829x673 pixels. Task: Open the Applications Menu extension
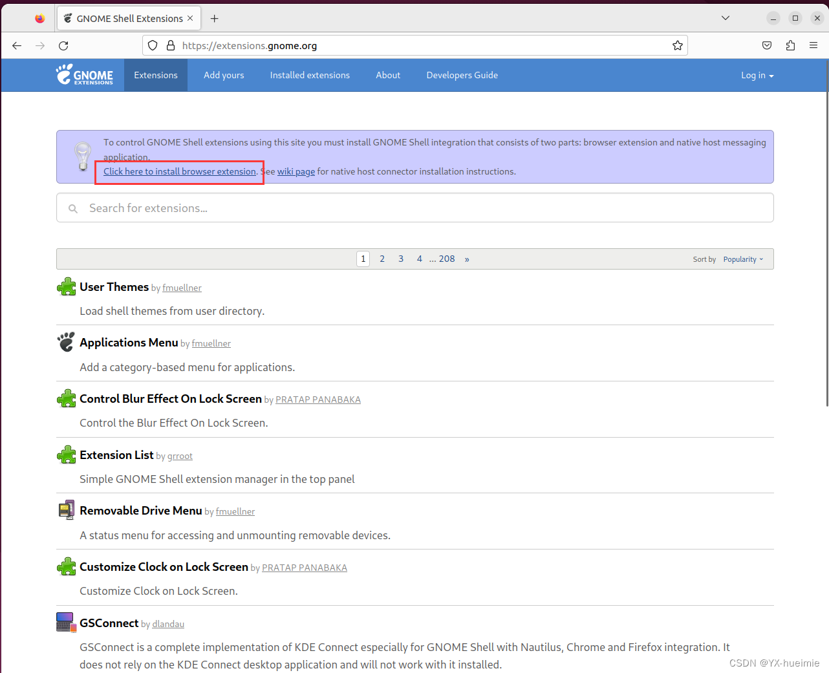tap(129, 343)
